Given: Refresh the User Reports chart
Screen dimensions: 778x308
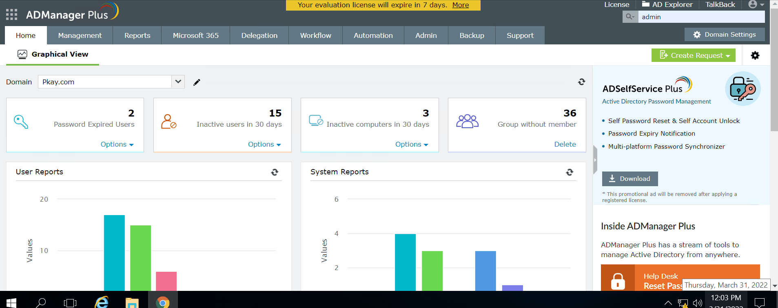Looking at the screenshot, I should click(x=275, y=172).
